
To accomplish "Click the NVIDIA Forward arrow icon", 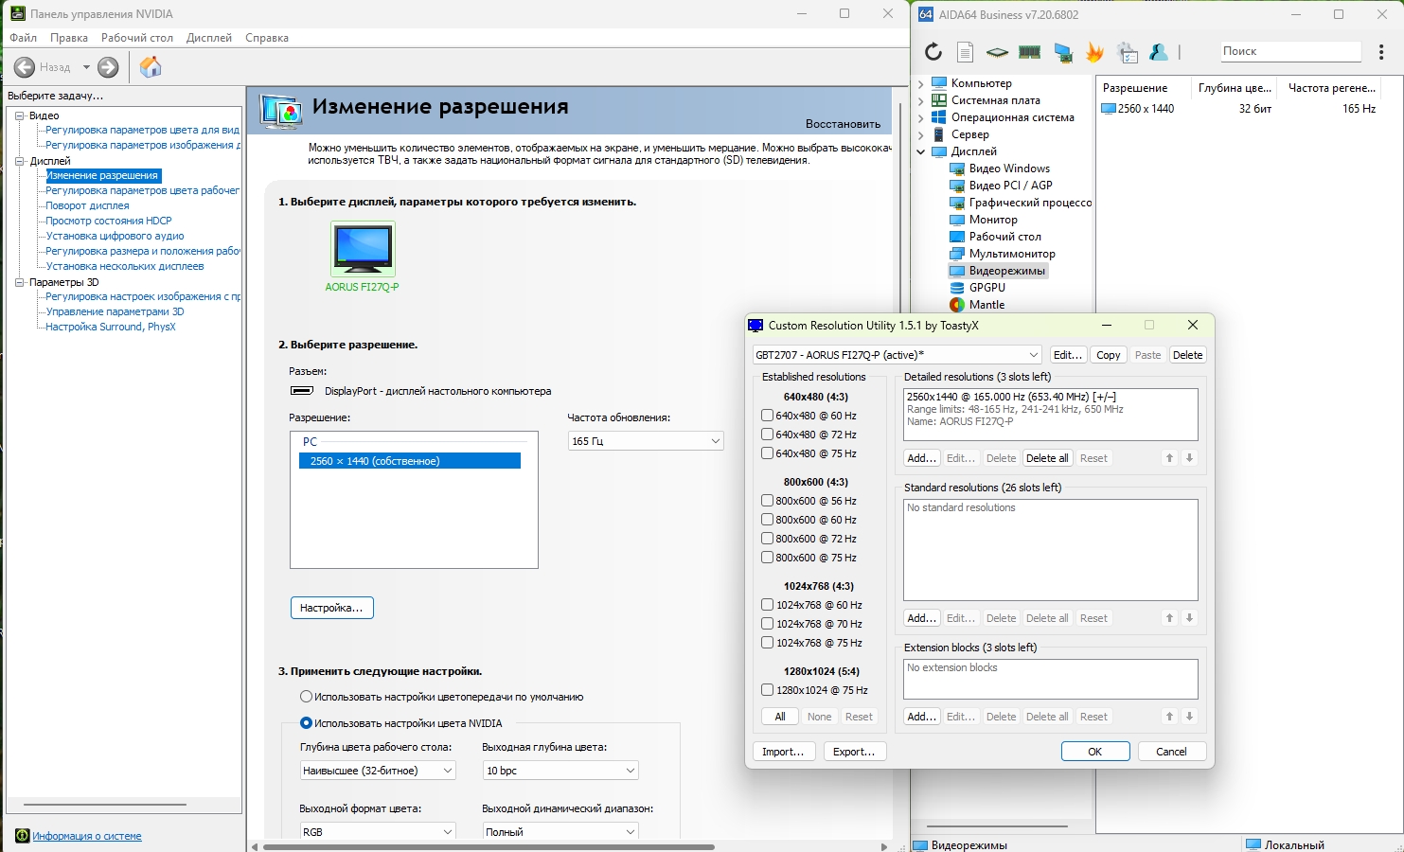I will pos(109,67).
